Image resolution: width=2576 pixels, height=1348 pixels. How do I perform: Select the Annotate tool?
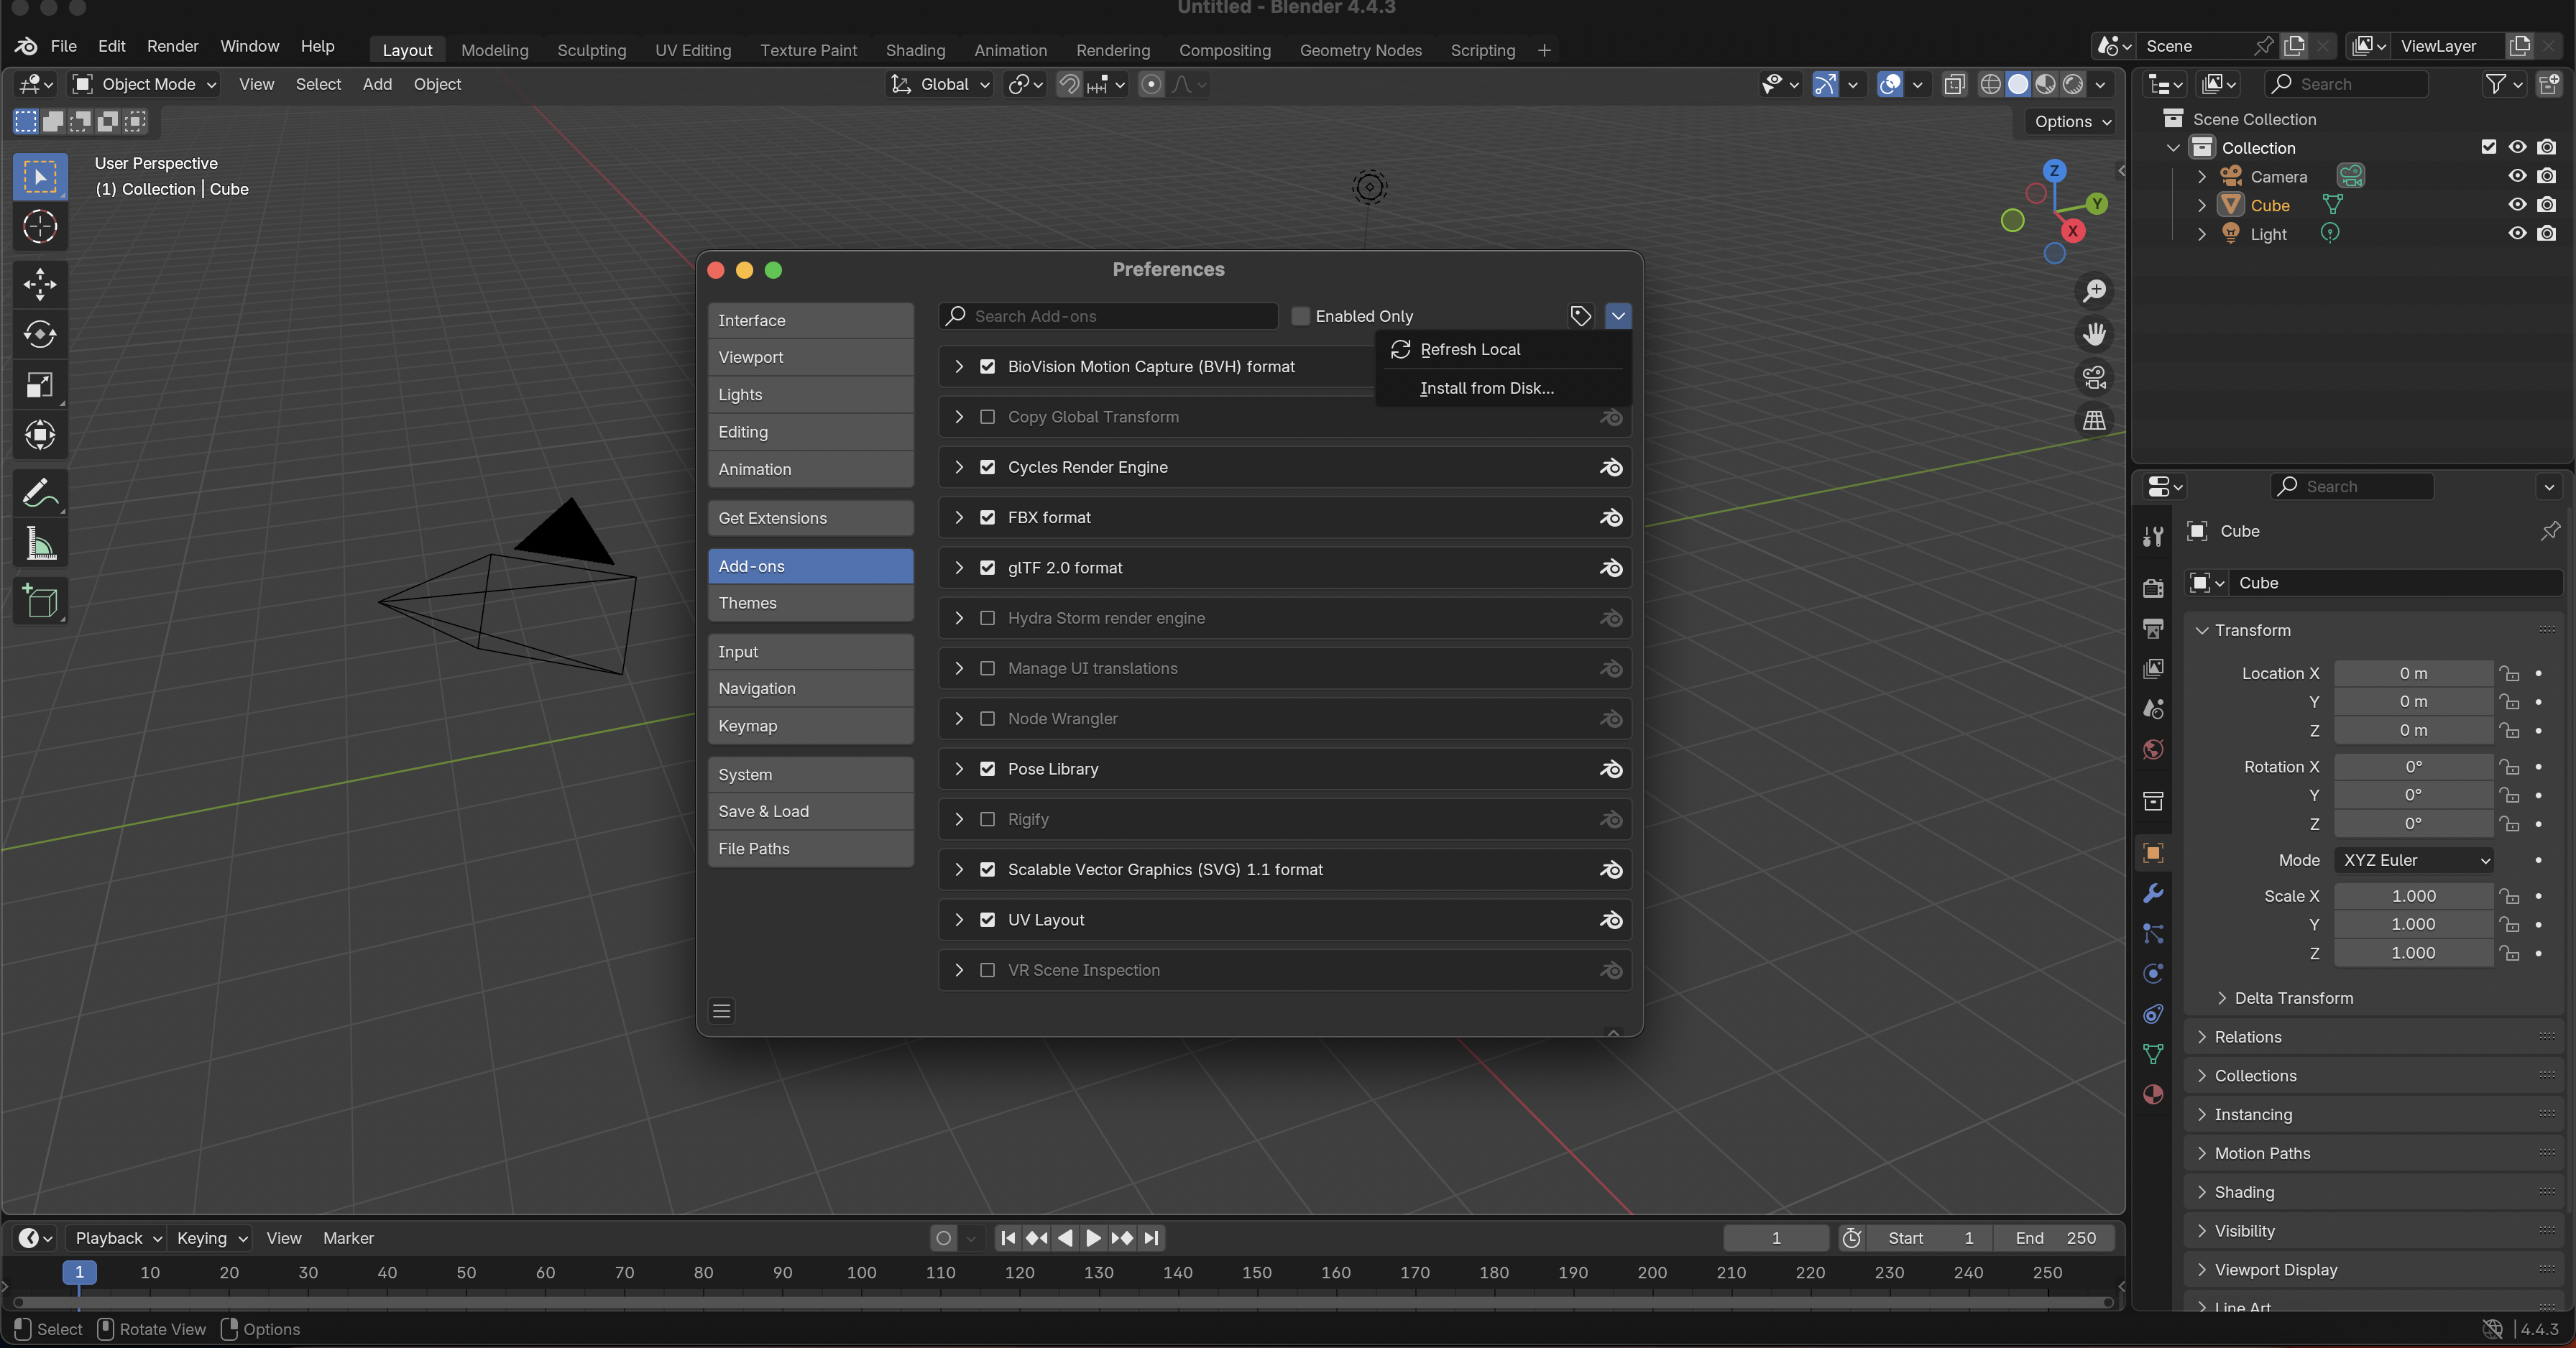pos(40,493)
